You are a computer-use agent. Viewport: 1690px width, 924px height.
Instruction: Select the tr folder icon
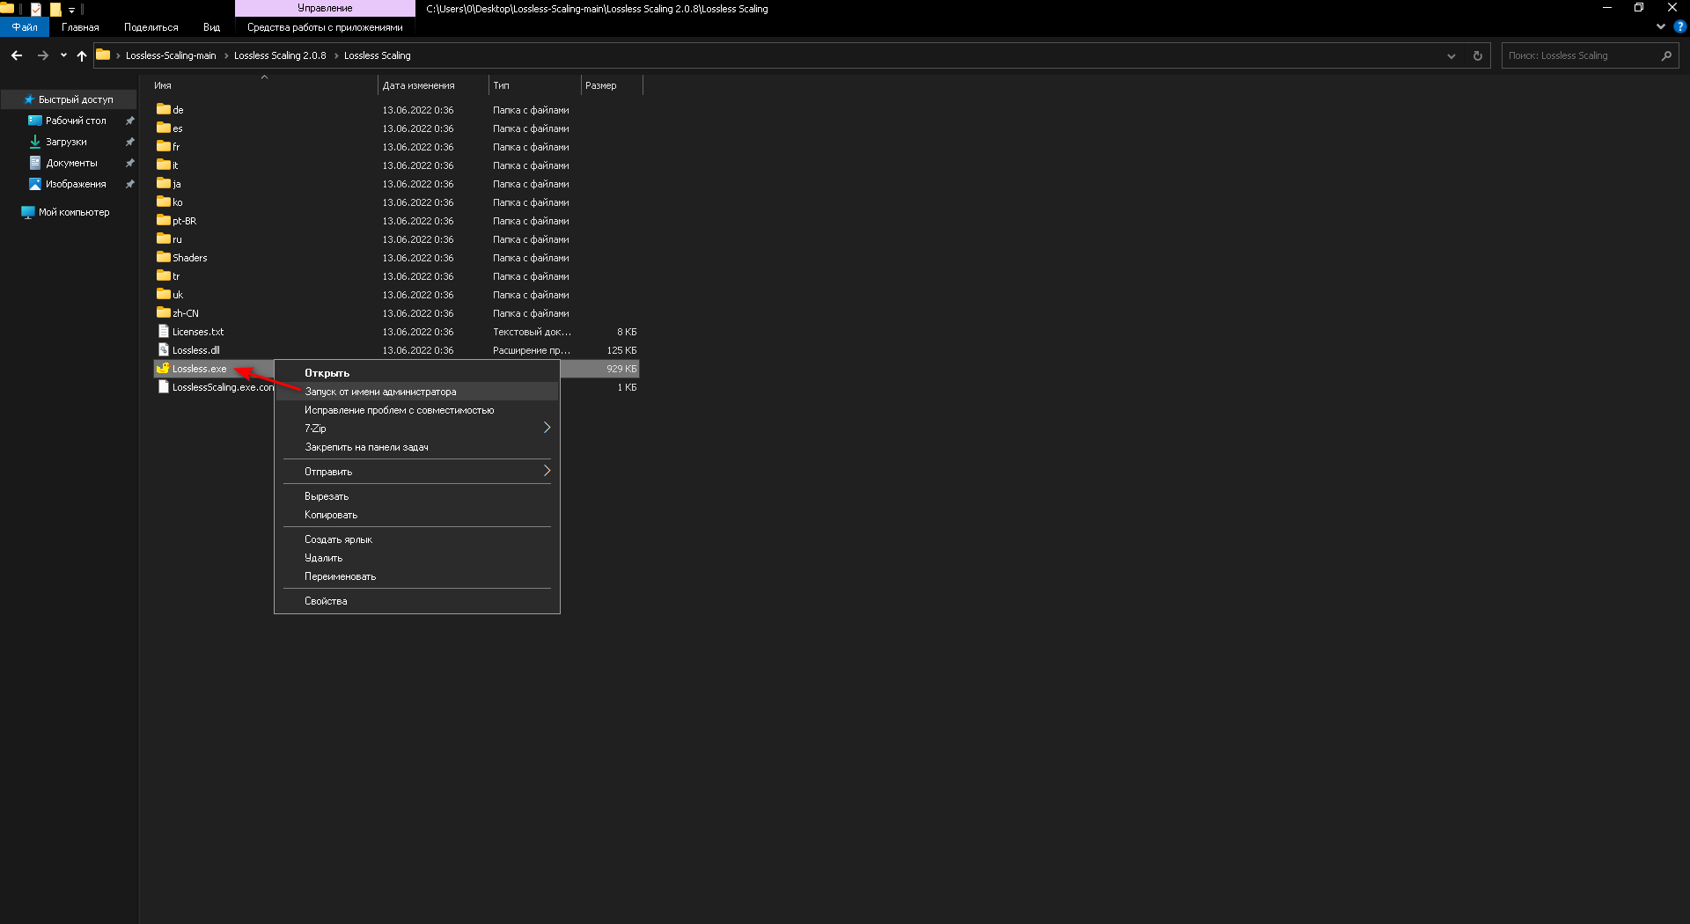click(164, 275)
